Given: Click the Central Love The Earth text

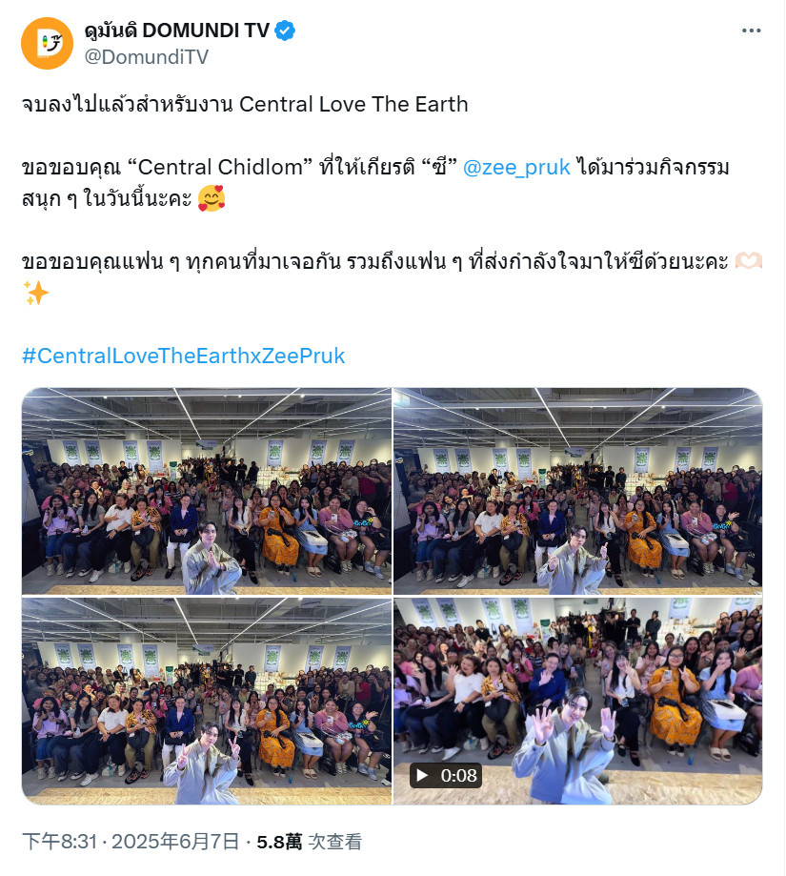Looking at the screenshot, I should 353,105.
